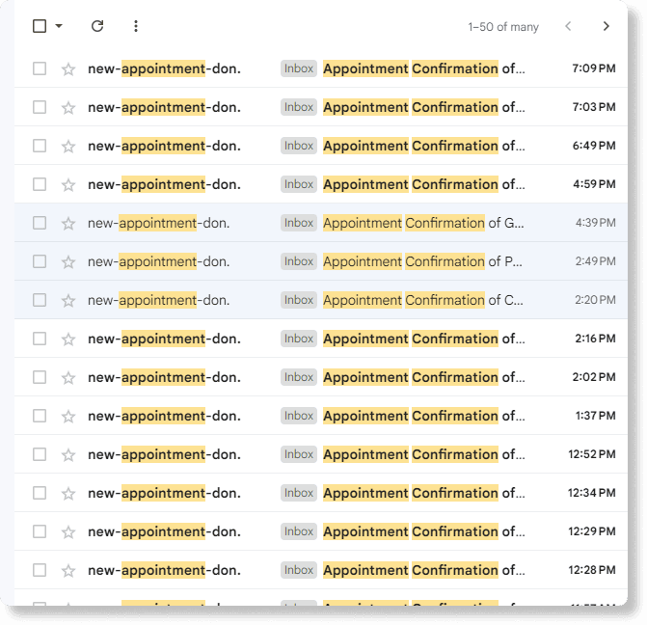Select the checkbox of the 7:03 PM email

point(40,107)
